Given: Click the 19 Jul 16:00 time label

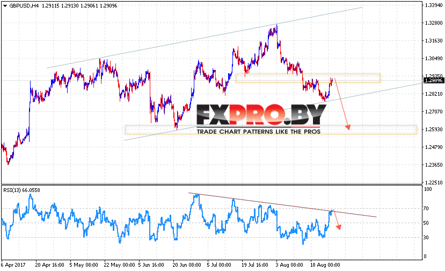Looking at the screenshot, I should click(x=255, y=265).
